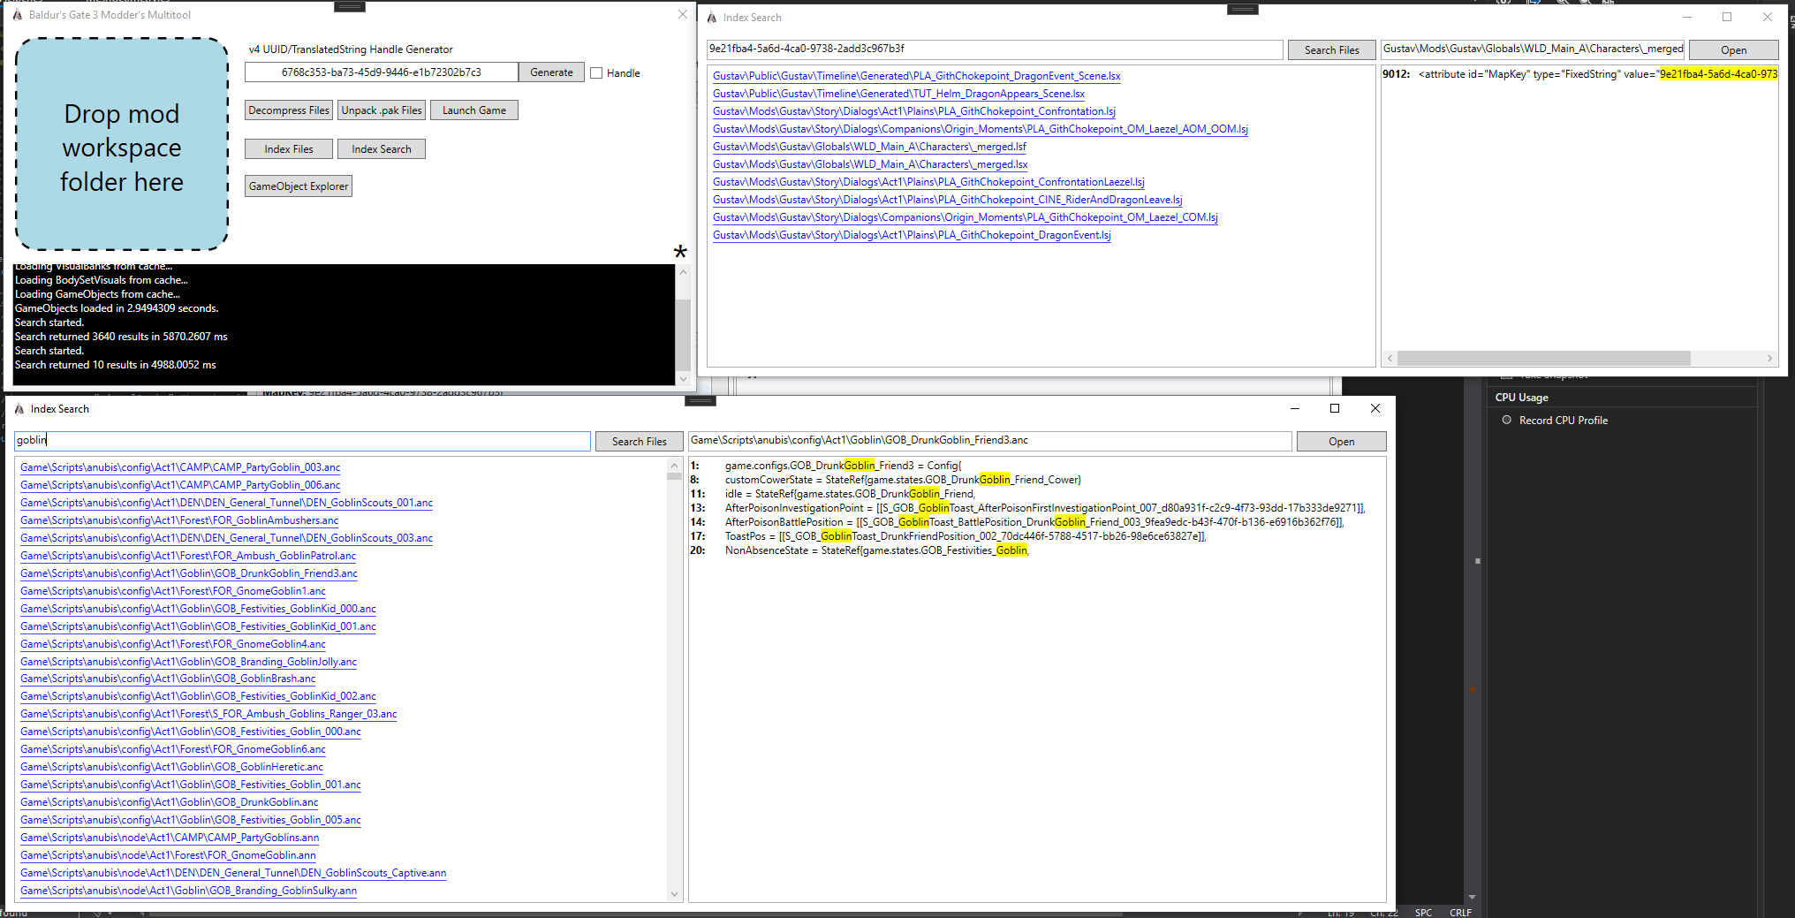Open PLA_GithChokepoint_DragonEvent.lsj result
This screenshot has width=1795, height=918.
[x=912, y=235]
